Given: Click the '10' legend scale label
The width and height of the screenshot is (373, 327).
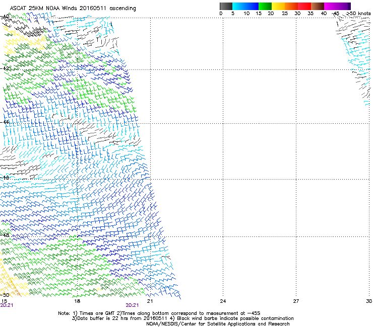Looking at the screenshot, I should 246,14.
